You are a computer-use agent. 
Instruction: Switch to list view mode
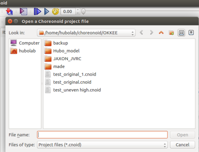coord(181,33)
